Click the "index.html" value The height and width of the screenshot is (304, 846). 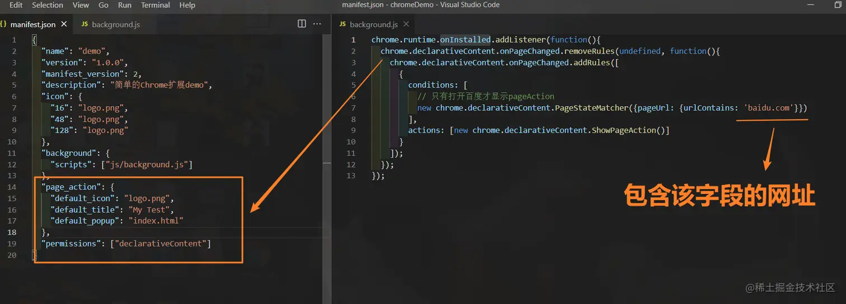point(156,221)
